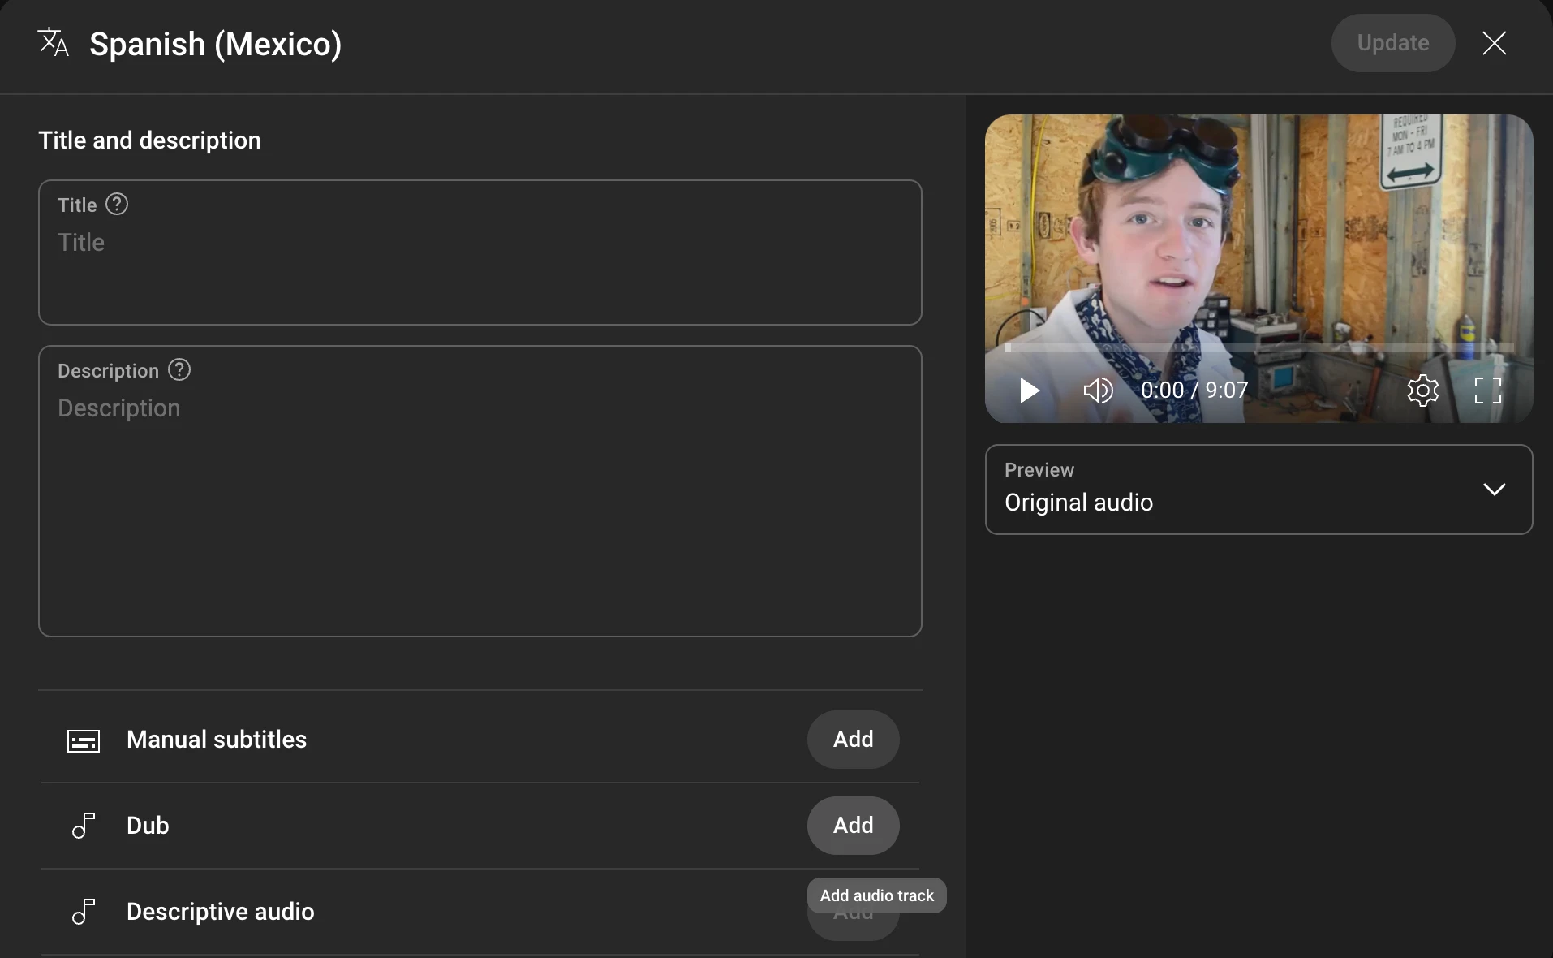This screenshot has height=958, width=1553.
Task: Add manual subtitles for Spanish (Mexico)
Action: [x=852, y=739]
